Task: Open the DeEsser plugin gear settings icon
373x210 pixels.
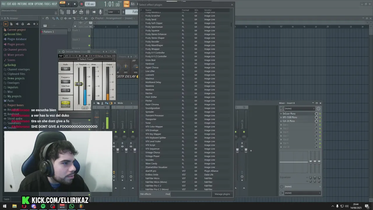Action: (63, 52)
